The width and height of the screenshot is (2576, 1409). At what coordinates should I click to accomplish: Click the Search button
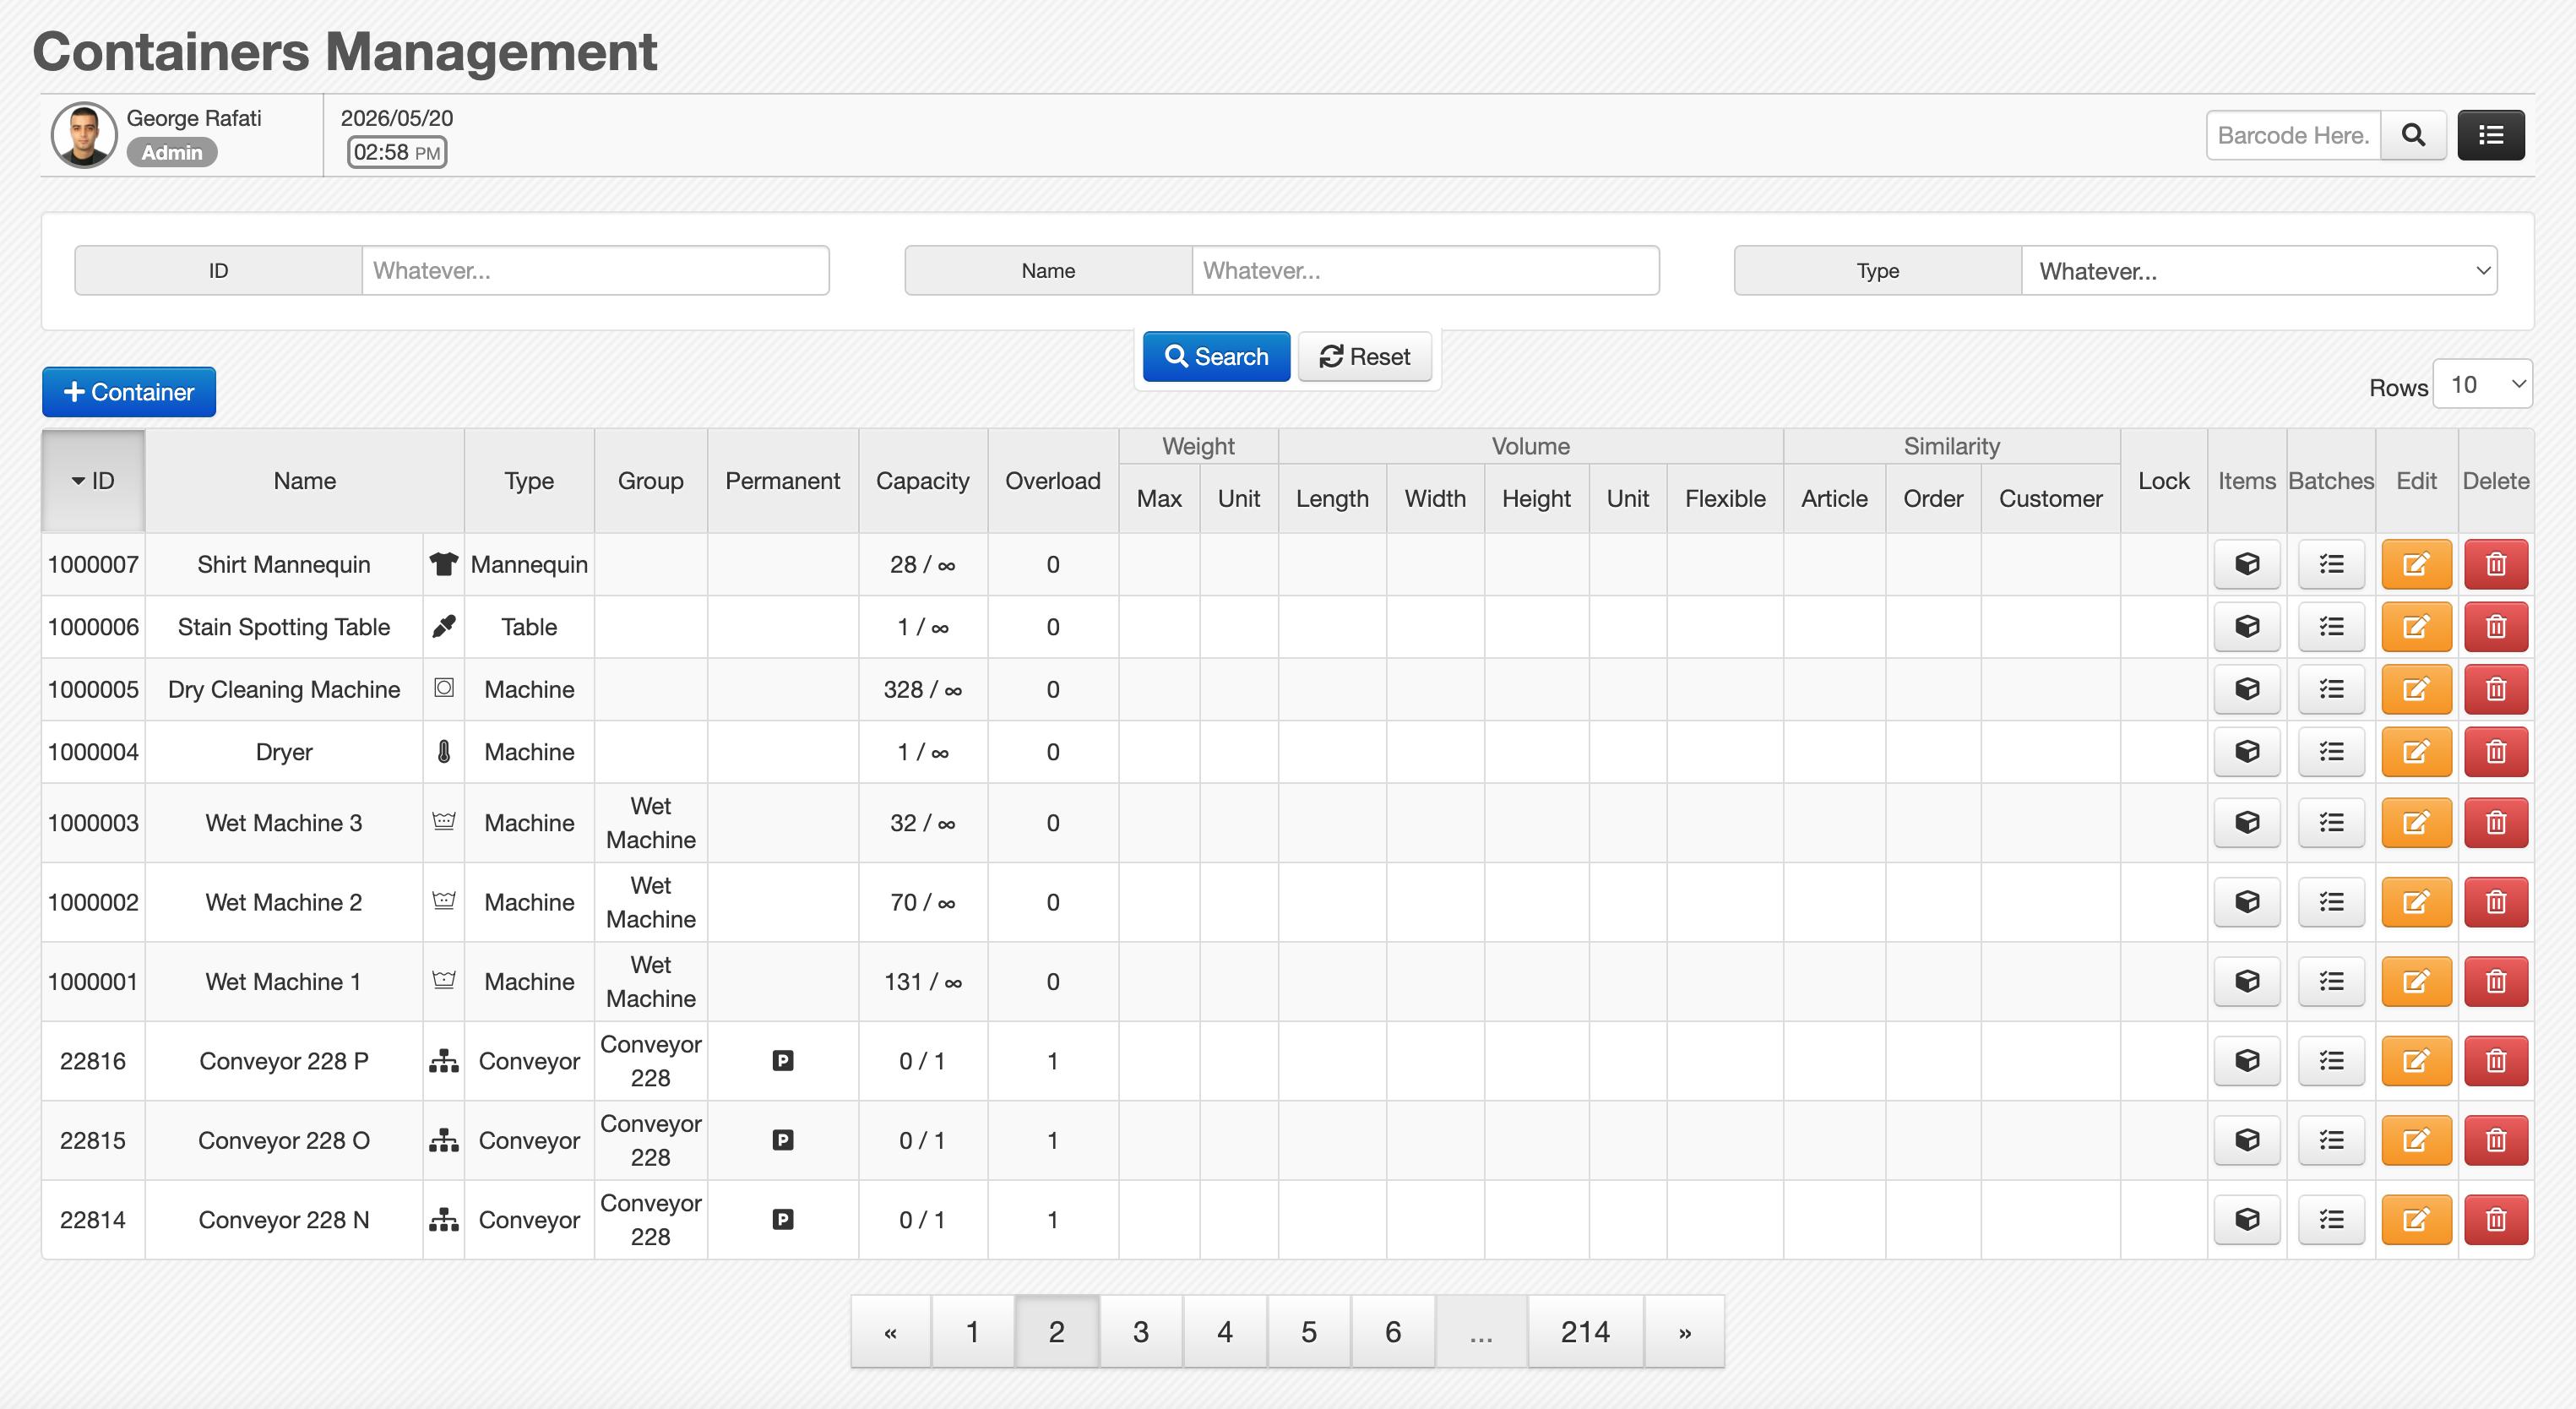pos(1216,357)
